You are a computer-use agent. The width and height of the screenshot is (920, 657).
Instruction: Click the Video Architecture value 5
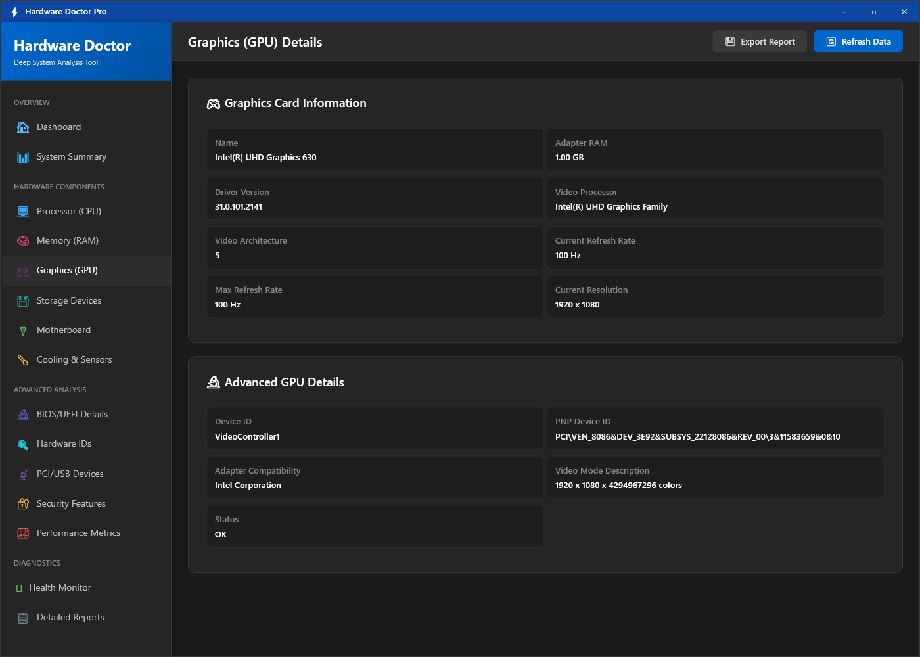[x=218, y=256]
